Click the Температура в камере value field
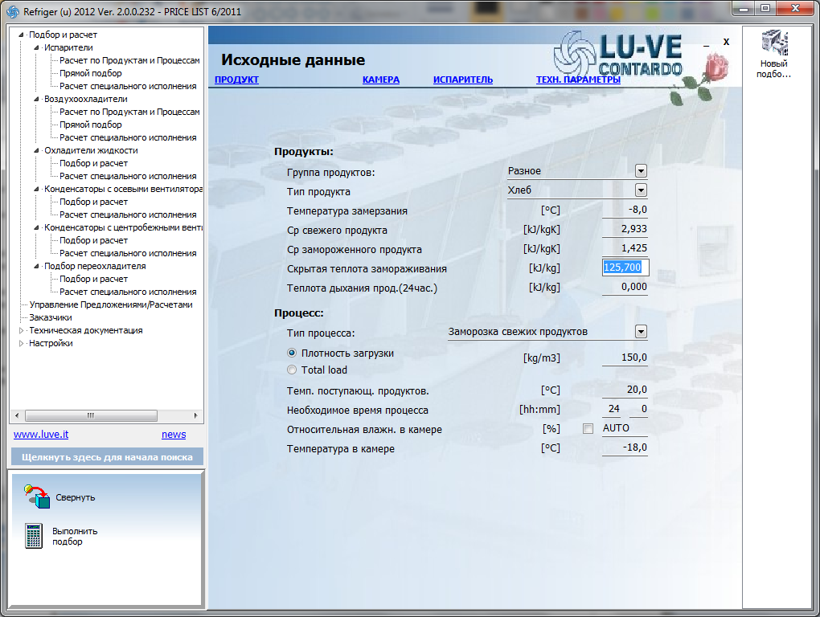 tap(625, 447)
